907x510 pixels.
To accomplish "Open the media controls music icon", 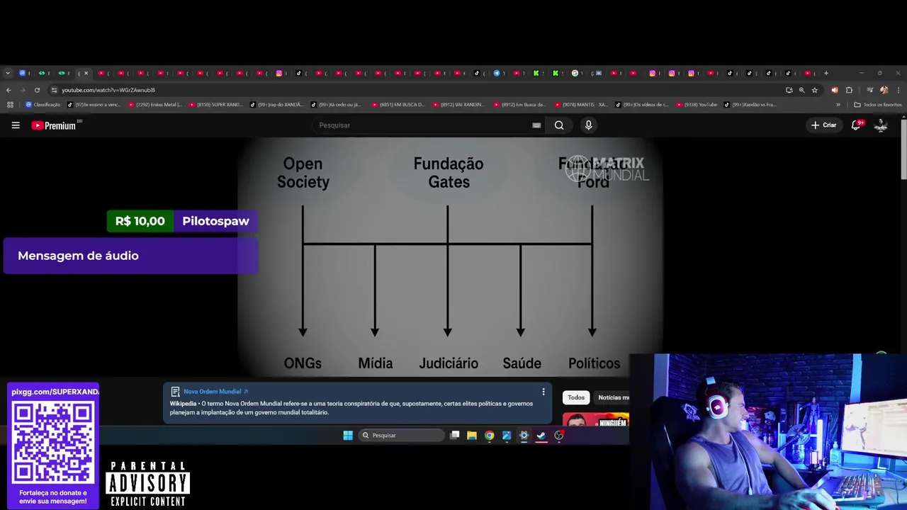I will point(870,90).
